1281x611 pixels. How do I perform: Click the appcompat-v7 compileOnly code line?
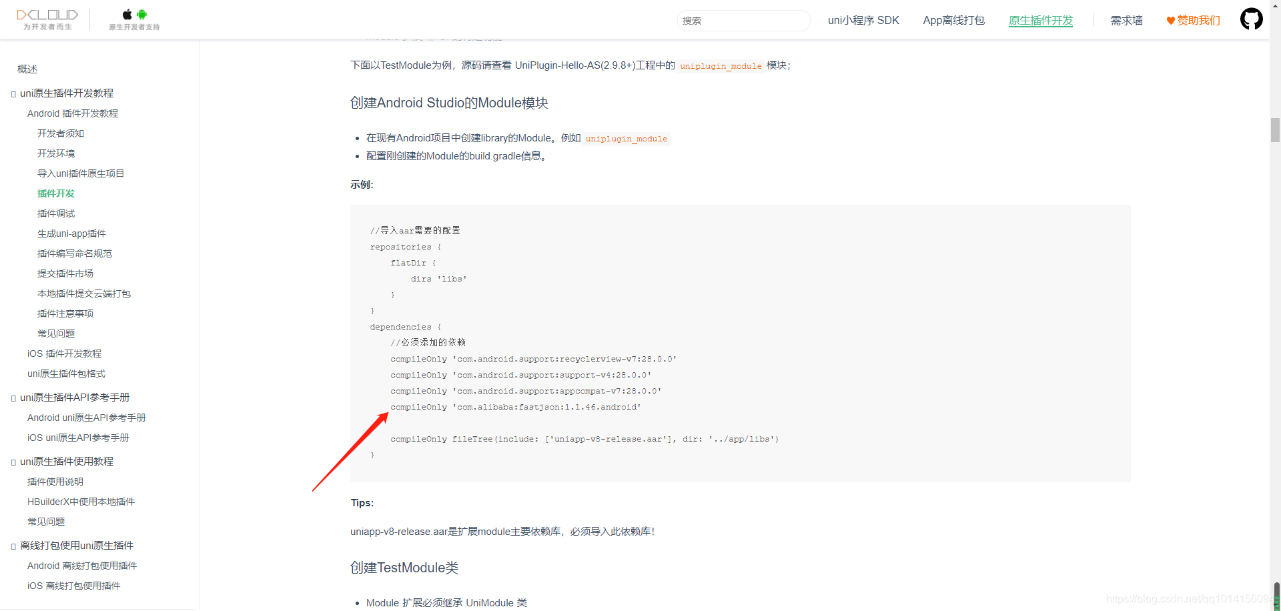pos(526,391)
